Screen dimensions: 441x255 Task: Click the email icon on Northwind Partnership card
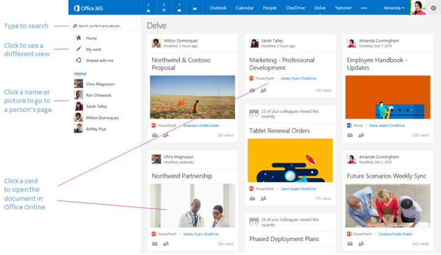pyautogui.click(x=154, y=244)
